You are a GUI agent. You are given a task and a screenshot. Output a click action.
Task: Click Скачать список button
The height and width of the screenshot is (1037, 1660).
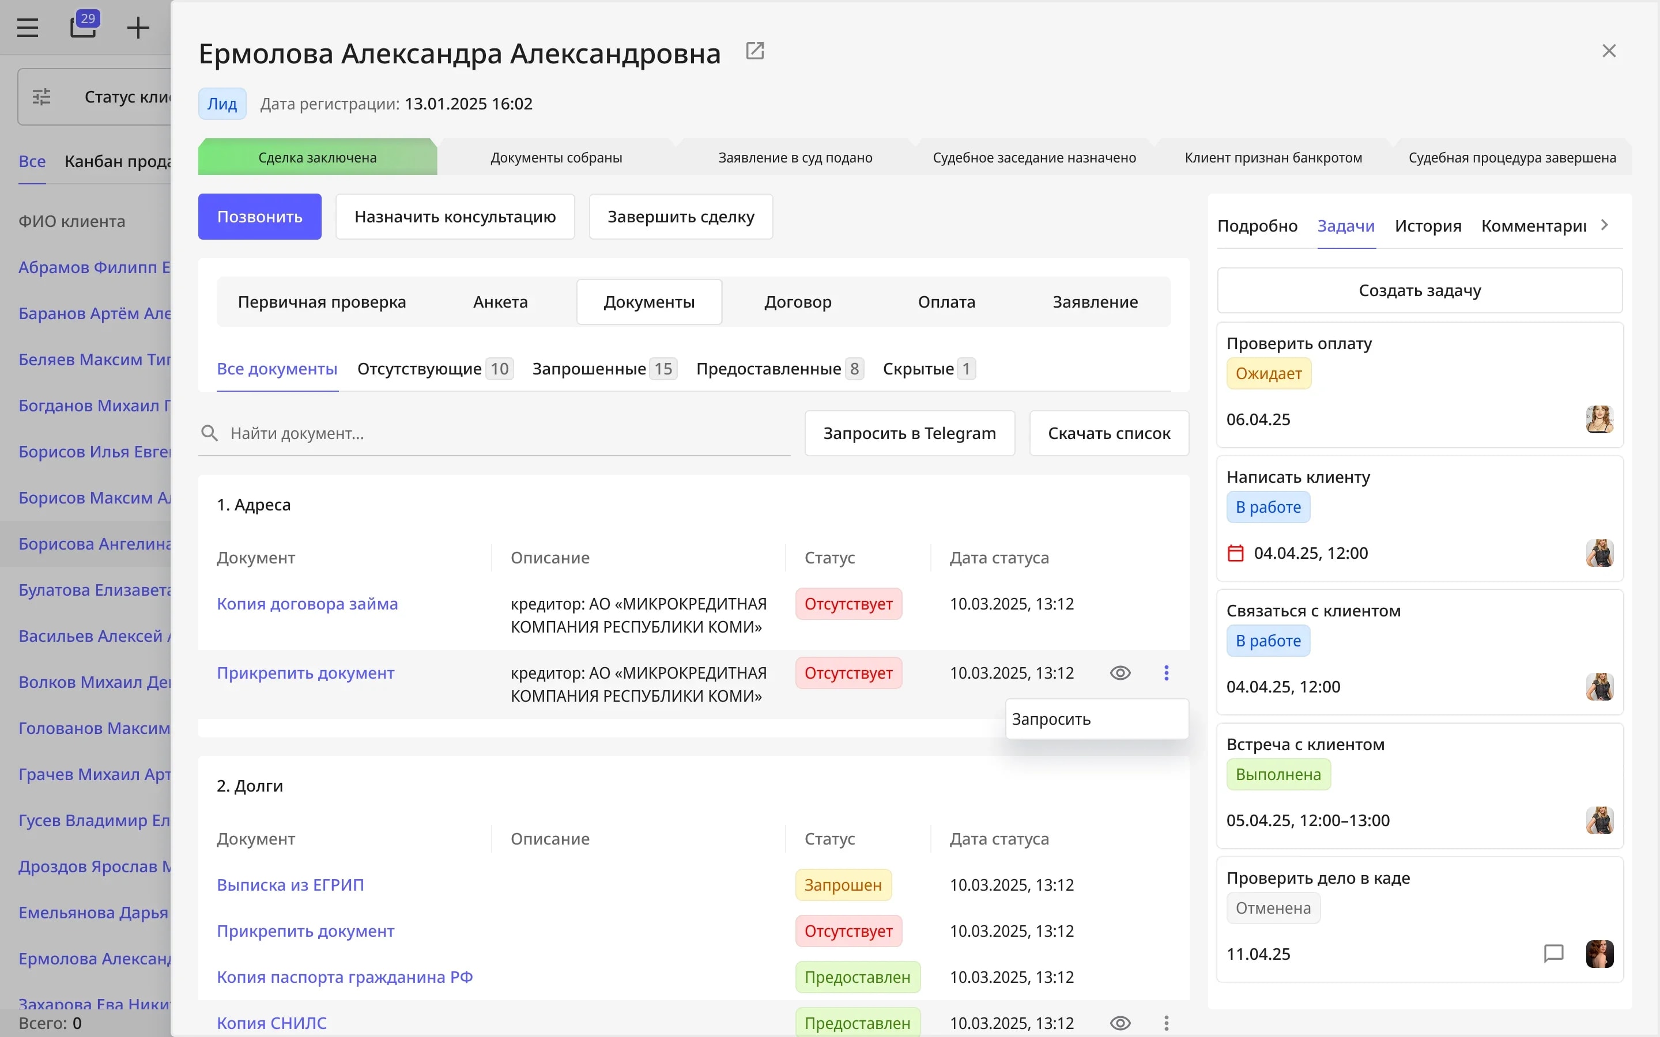pos(1109,433)
